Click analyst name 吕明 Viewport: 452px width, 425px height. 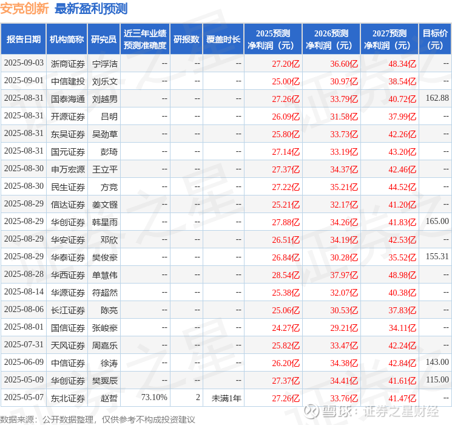(x=109, y=117)
